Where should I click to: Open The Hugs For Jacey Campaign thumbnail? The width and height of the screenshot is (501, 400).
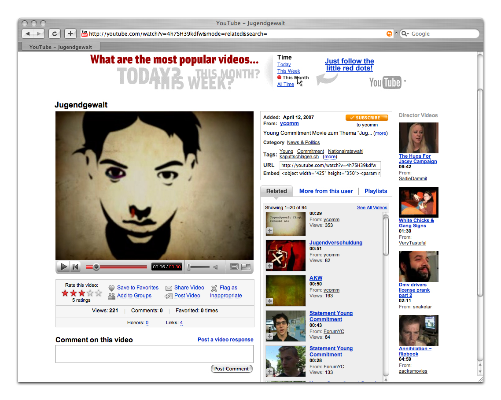point(419,138)
